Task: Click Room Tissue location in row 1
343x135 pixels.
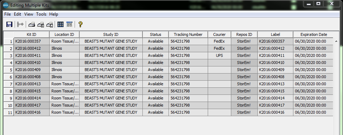Action: tap(64, 41)
